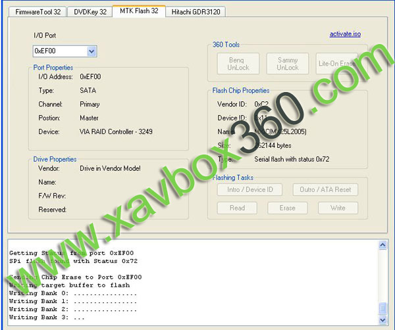
Task: Click the Write flashing task button
Action: [338, 208]
